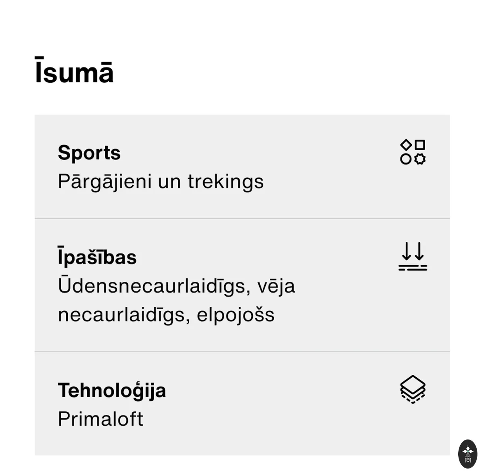Click the dark oval logo badge
484x475 pixels.
468,454
